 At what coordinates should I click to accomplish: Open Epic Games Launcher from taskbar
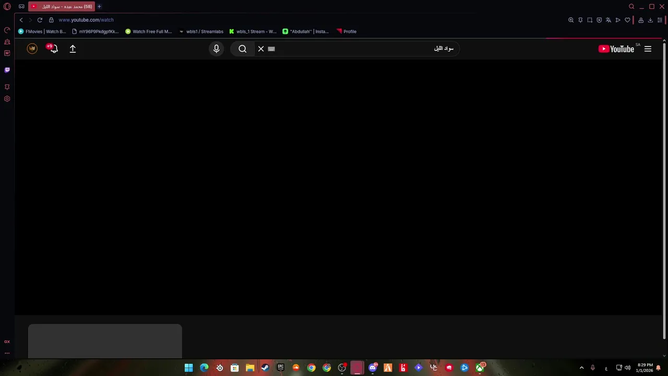(280, 368)
